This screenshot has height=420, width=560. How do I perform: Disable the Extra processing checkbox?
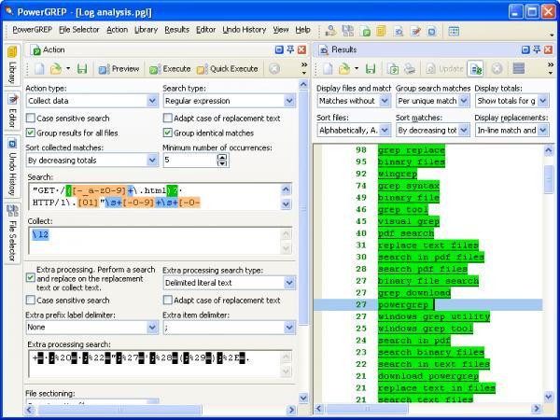pos(31,278)
